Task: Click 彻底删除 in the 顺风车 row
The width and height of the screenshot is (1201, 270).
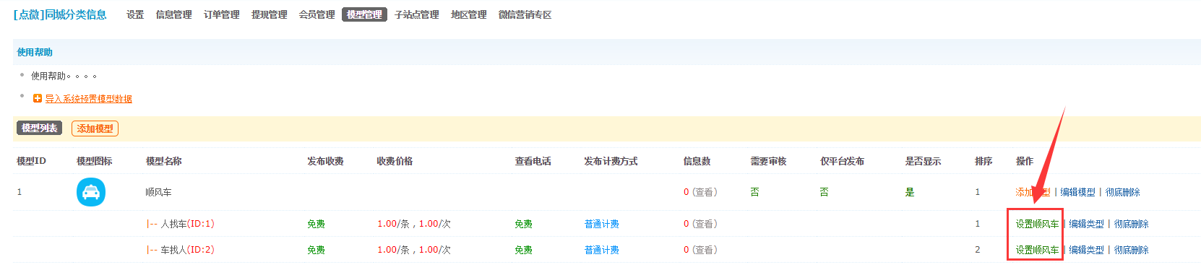Action: click(x=1122, y=192)
